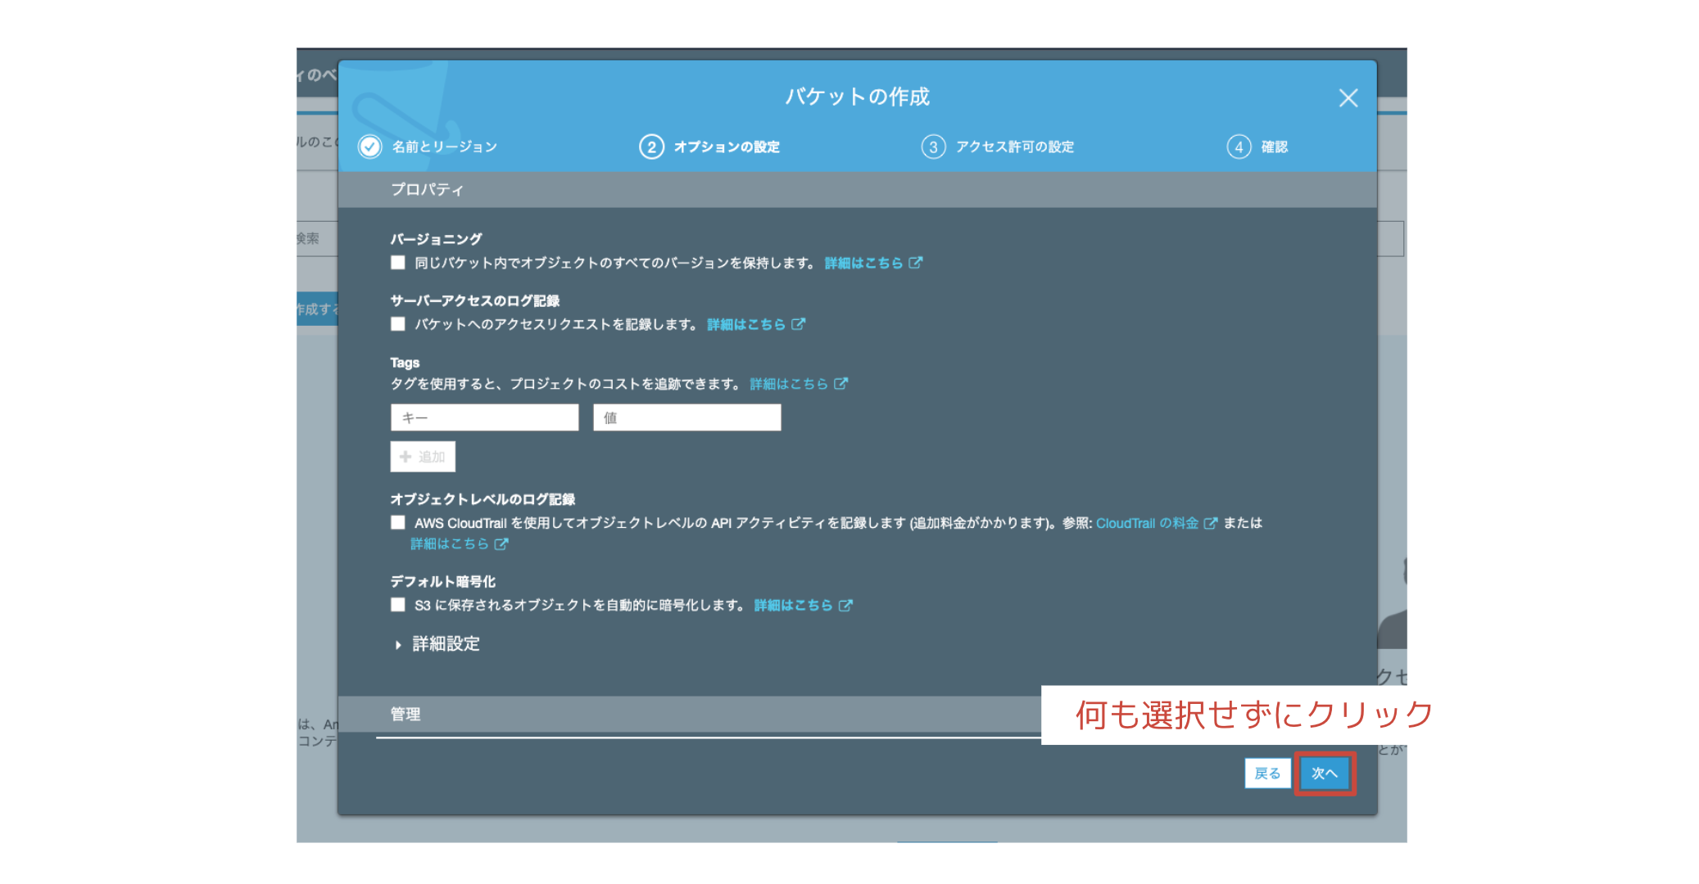Image resolution: width=1699 pixels, height=884 pixels.
Task: Click plus icon on 追加 tag button
Action: 405,457
